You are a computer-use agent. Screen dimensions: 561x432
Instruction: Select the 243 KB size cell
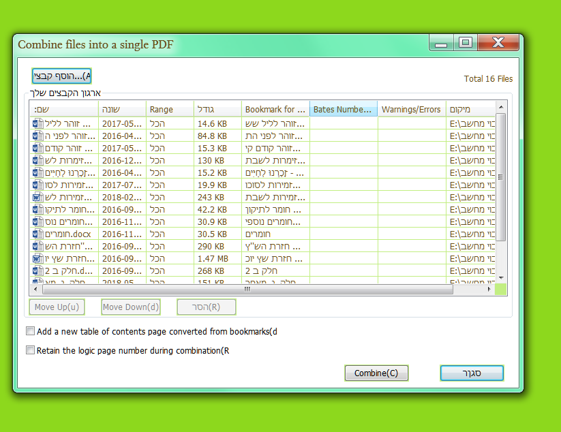point(217,197)
